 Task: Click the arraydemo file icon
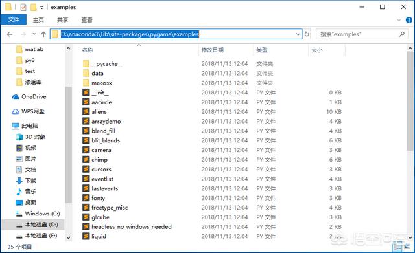coord(86,121)
